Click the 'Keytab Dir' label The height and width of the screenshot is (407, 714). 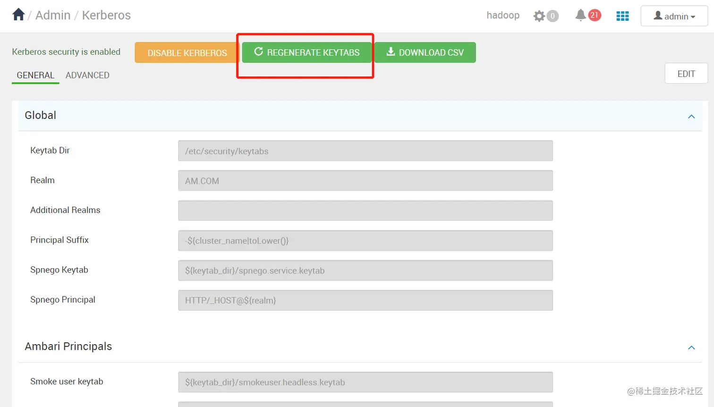[x=50, y=150]
